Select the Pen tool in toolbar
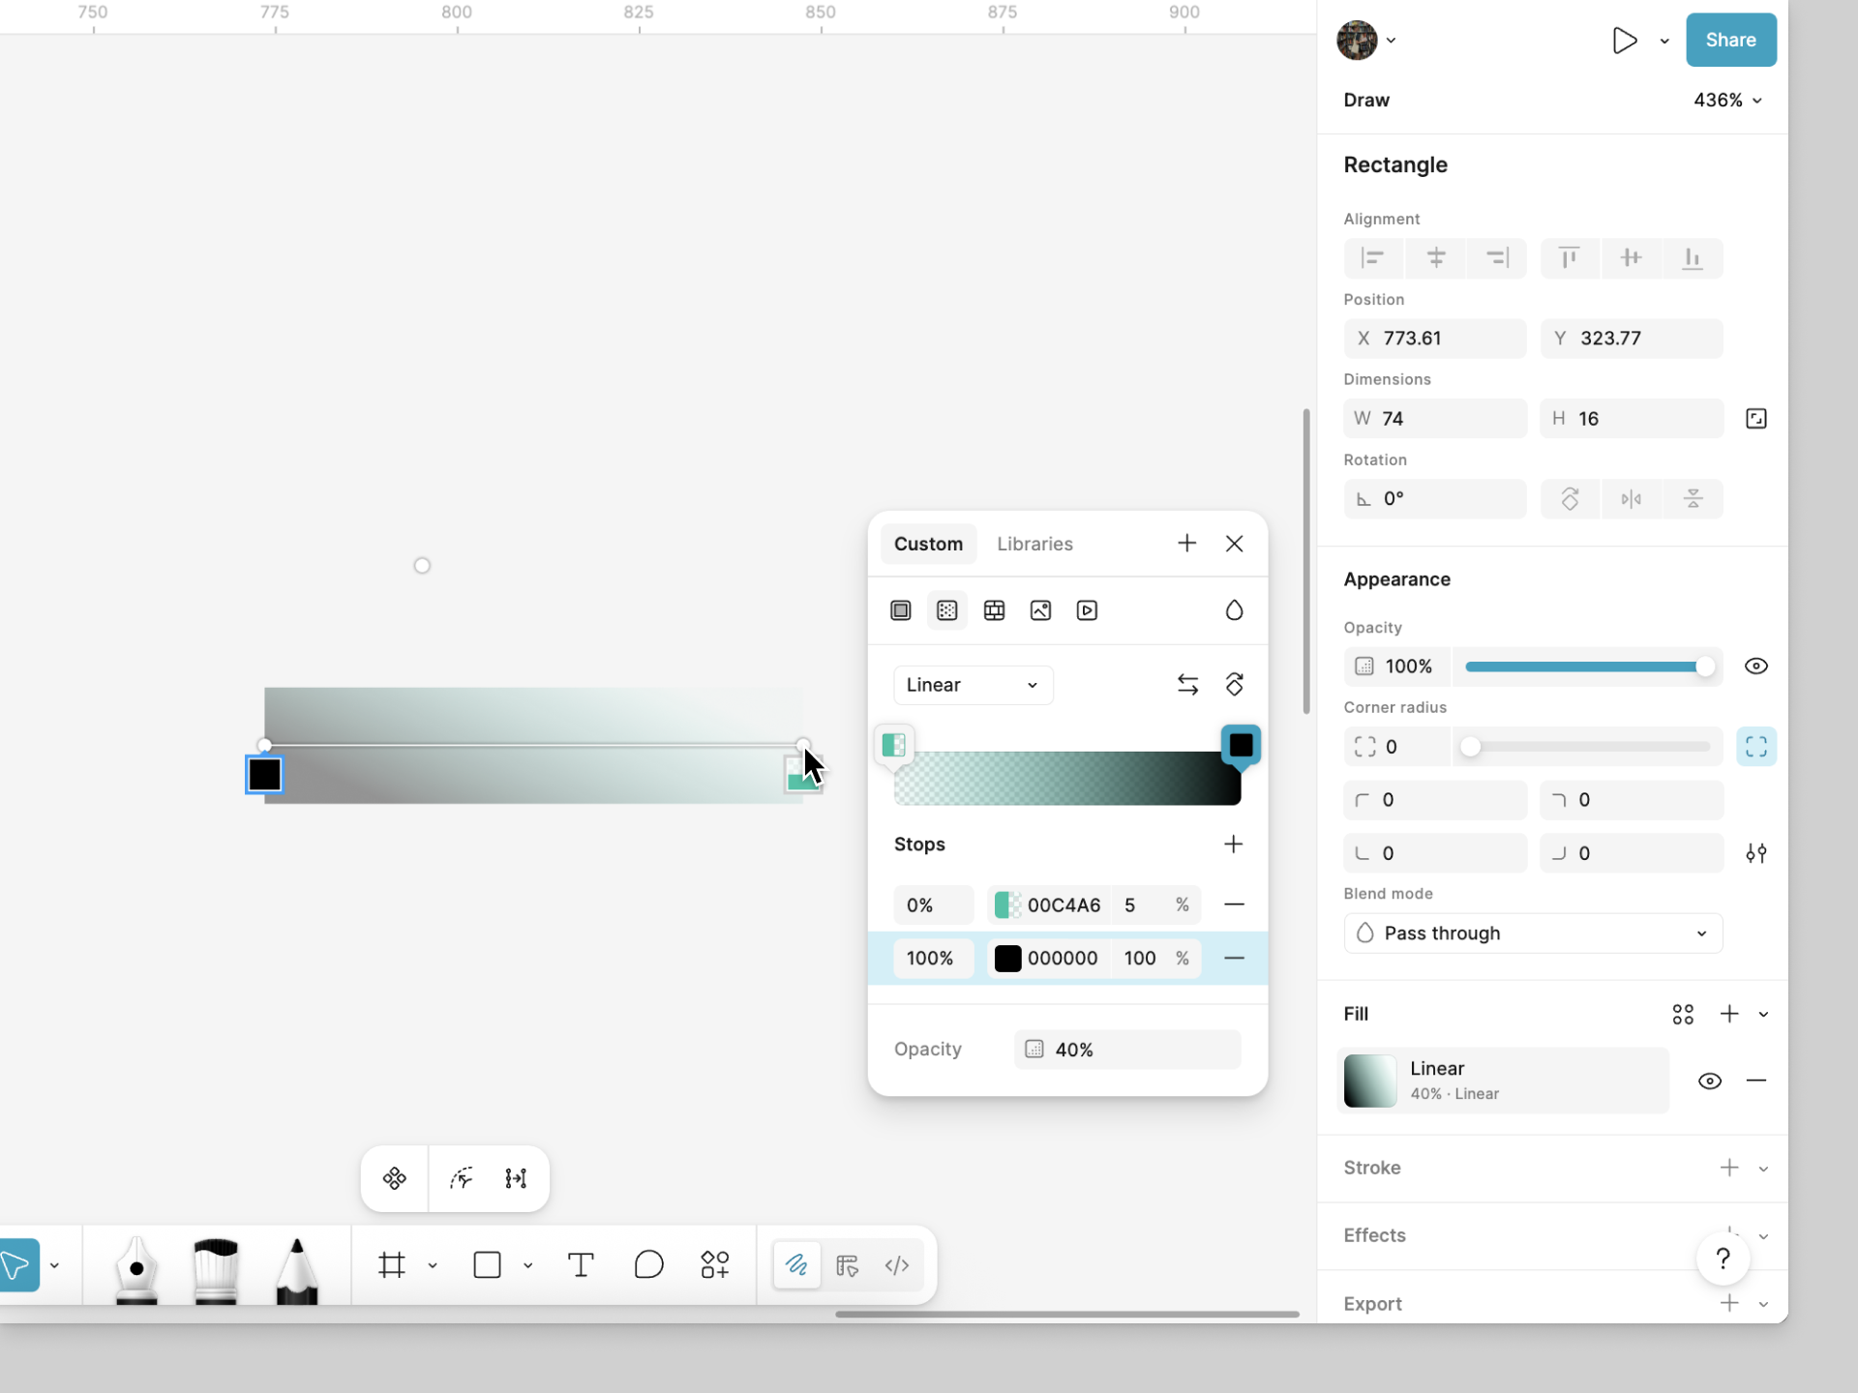Image resolution: width=1858 pixels, height=1393 pixels. pyautogui.click(x=136, y=1267)
